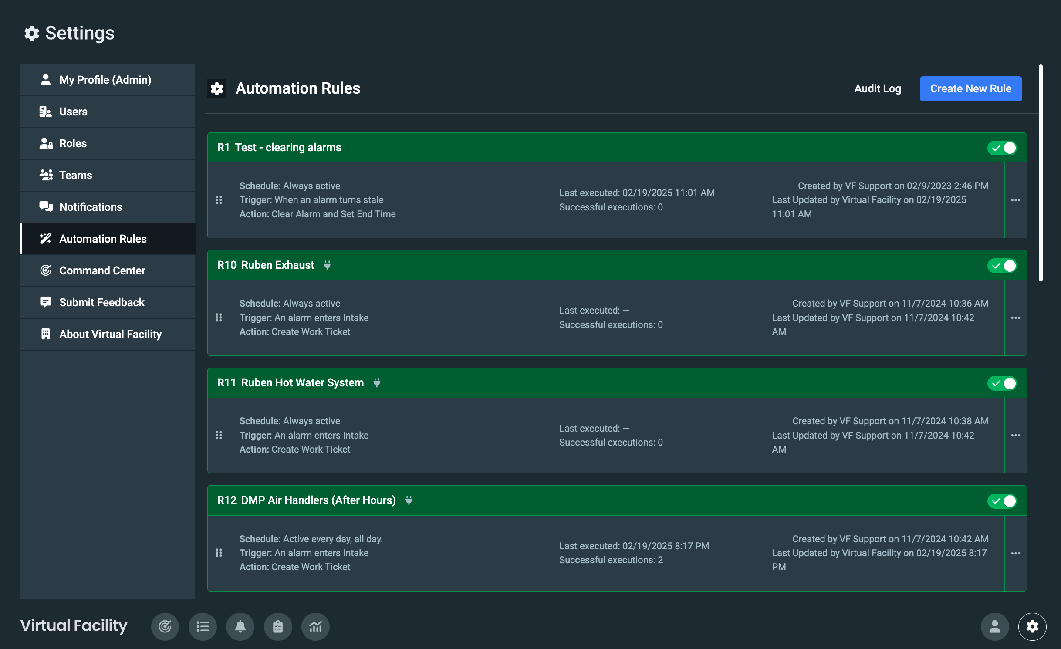The image size is (1061, 649).
Task: Click the list view icon in bottom bar
Action: point(203,627)
